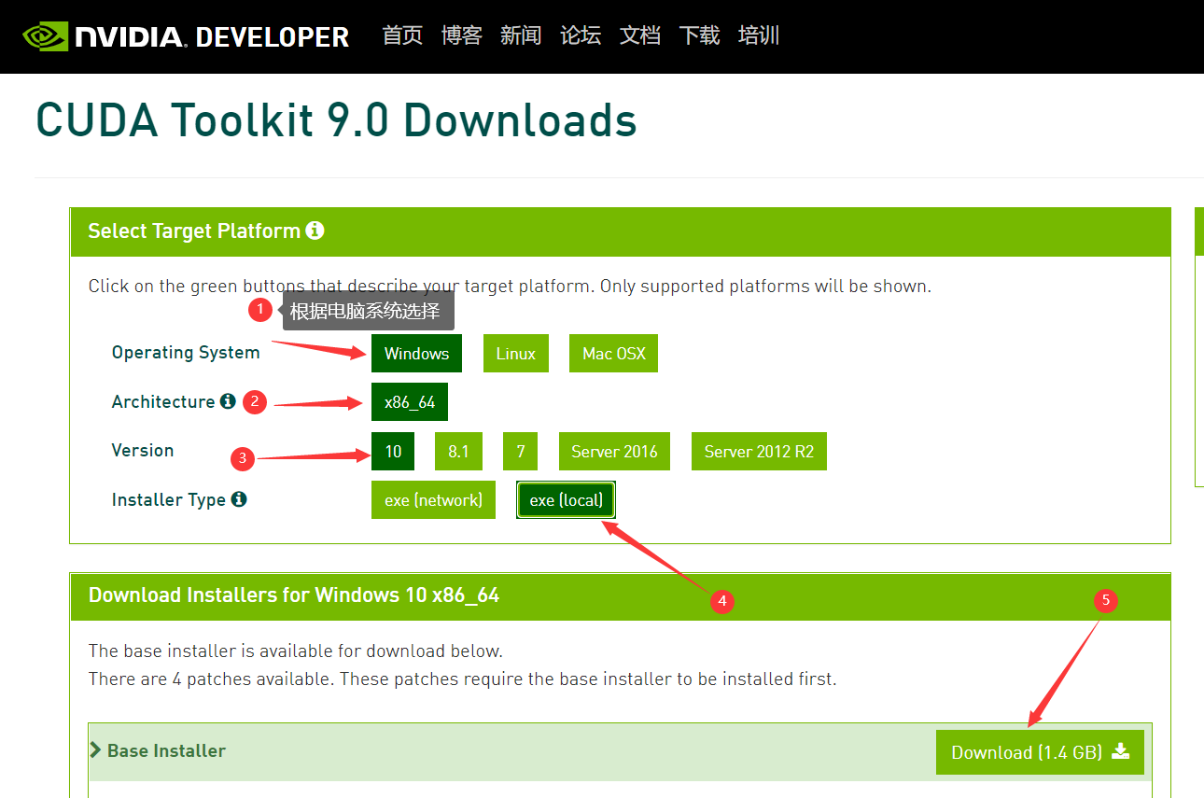The width and height of the screenshot is (1204, 798).
Task: Open the 培训 menu item
Action: 759,35
